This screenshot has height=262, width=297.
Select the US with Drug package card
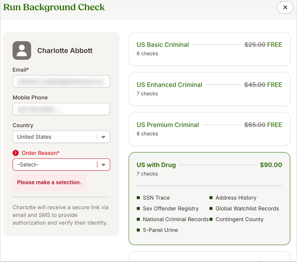pyautogui.click(x=209, y=199)
